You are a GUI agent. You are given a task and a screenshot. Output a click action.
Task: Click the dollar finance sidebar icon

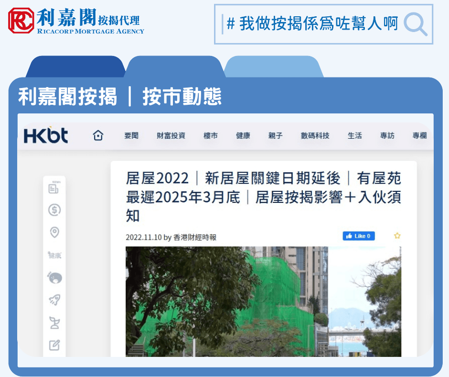point(54,210)
